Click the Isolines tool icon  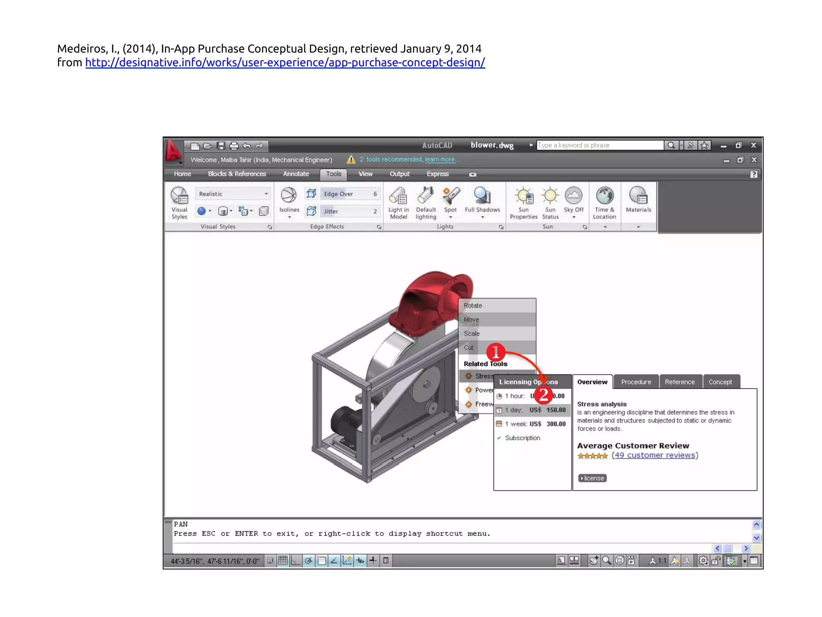tap(289, 196)
